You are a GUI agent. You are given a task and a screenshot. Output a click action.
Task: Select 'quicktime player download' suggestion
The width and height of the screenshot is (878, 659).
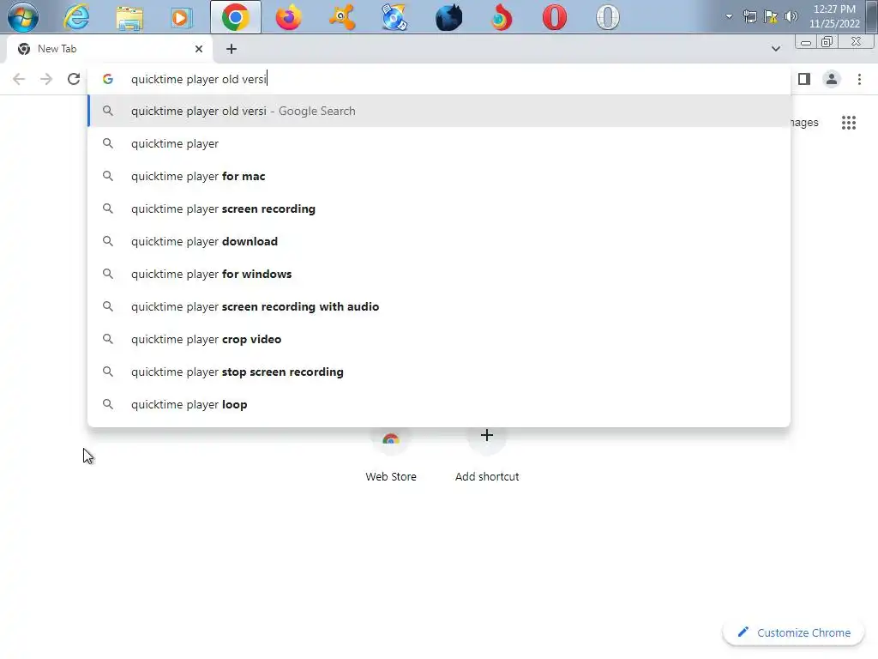click(x=439, y=241)
